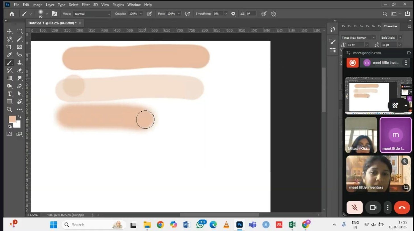Switch to the Character panel tab
The image size is (414, 231).
(390, 26)
